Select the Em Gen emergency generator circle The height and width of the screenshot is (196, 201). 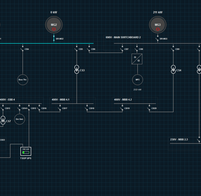point(19,119)
